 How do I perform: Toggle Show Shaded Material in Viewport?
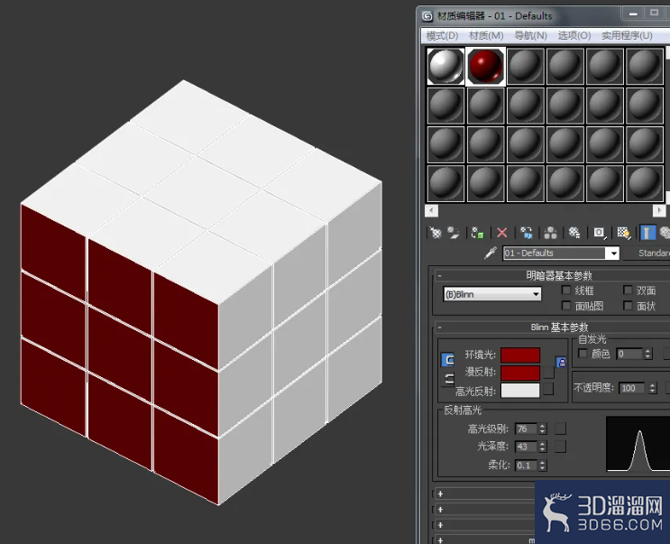[x=623, y=233]
